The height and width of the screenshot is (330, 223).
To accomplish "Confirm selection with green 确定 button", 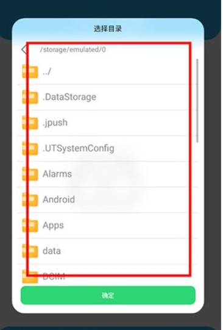I will pos(108,295).
